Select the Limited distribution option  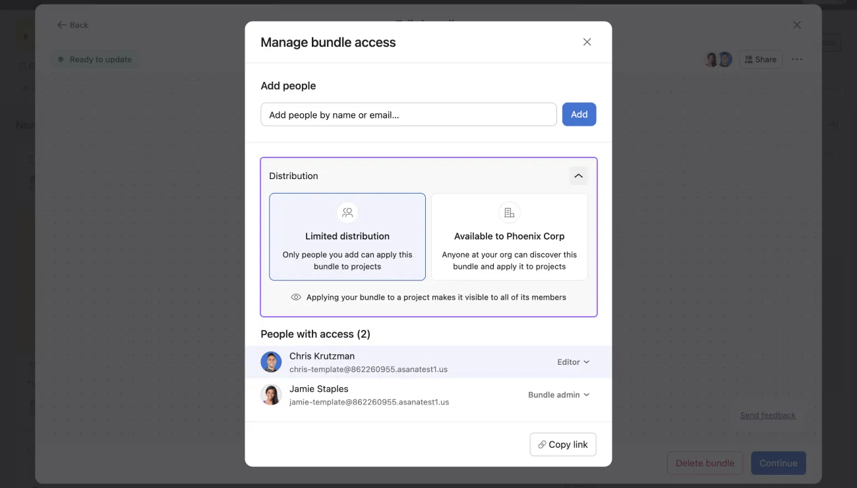[x=347, y=236]
